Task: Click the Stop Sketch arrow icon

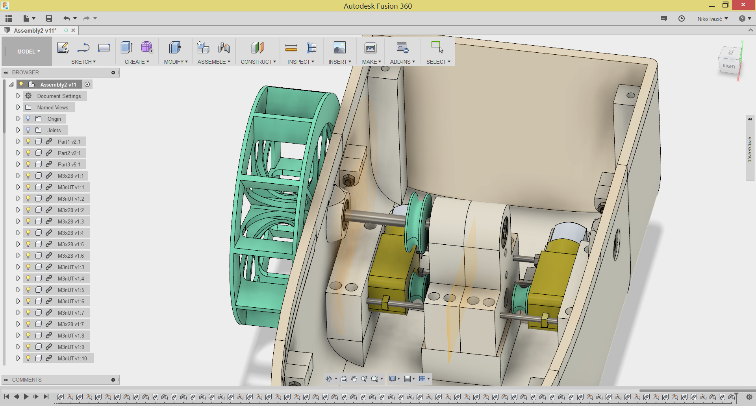Action: (83, 48)
